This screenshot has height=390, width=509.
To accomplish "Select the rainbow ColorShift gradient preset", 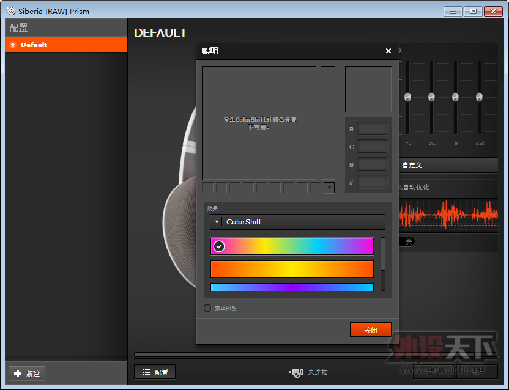I will (x=292, y=246).
